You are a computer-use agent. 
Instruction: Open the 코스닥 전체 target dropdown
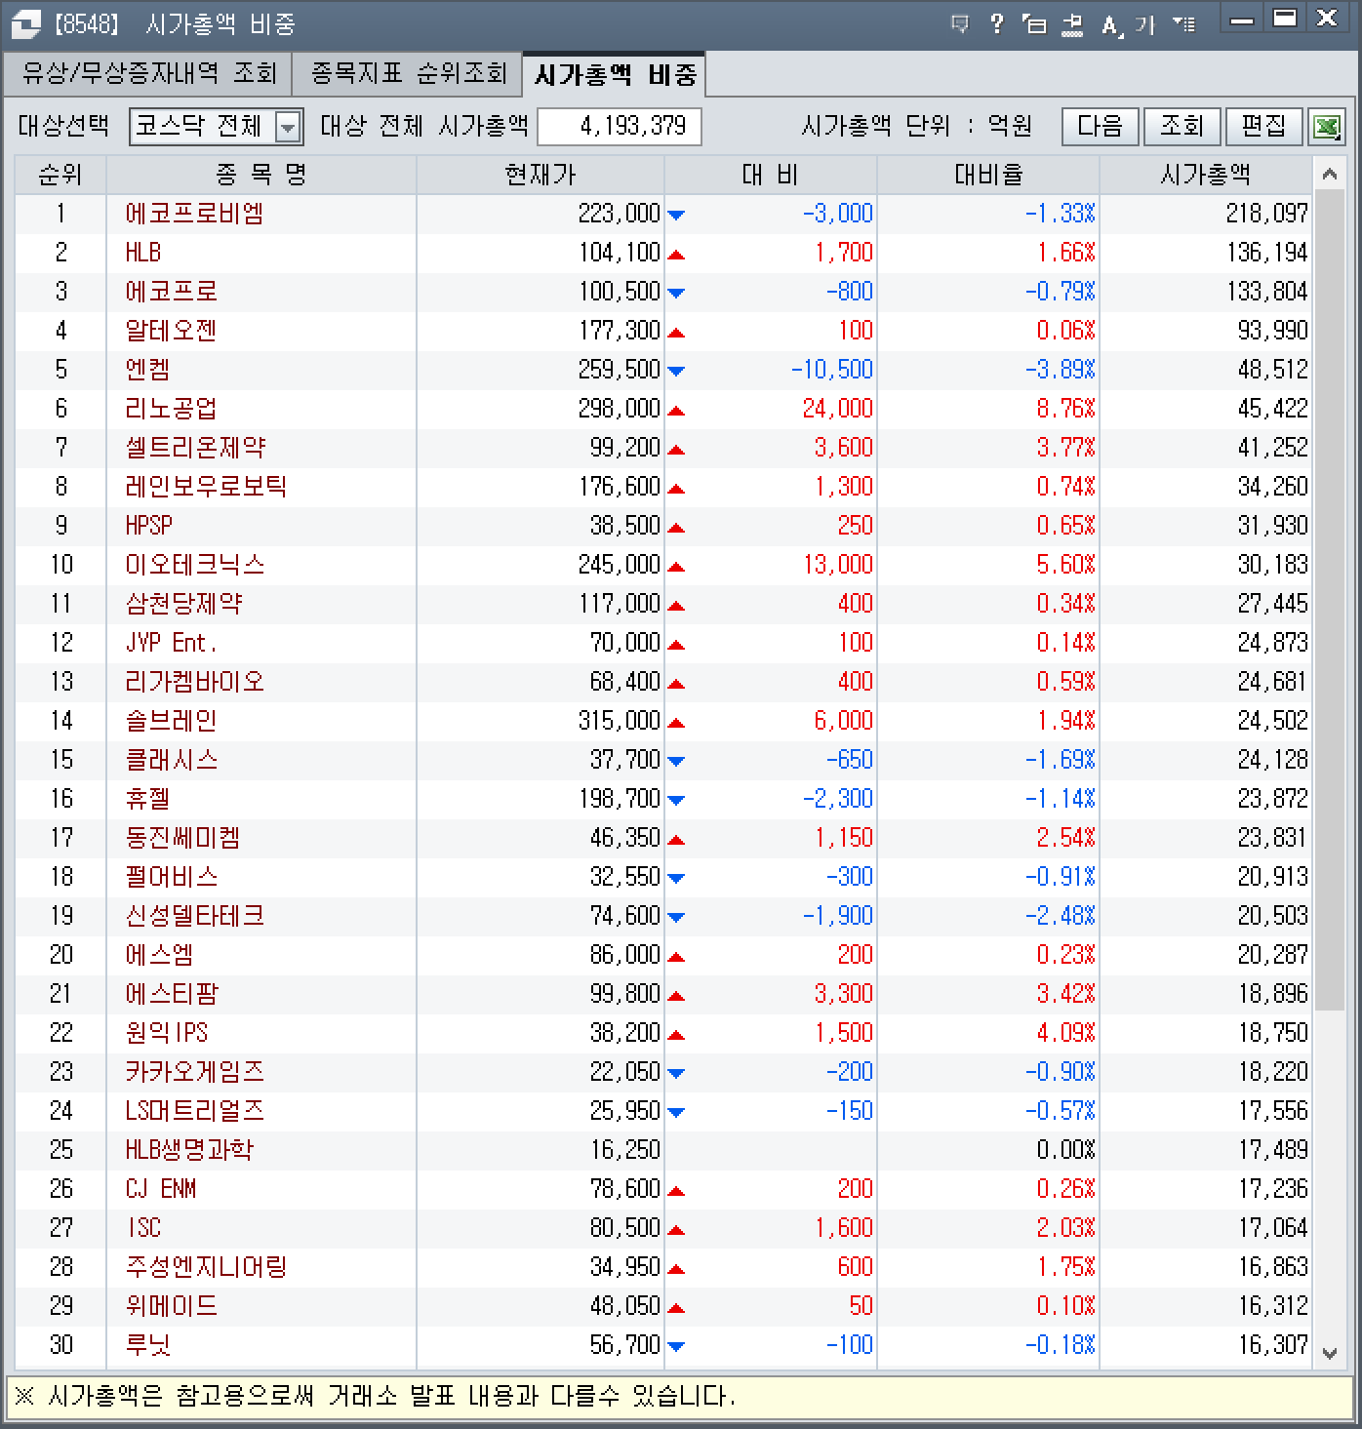(x=216, y=126)
